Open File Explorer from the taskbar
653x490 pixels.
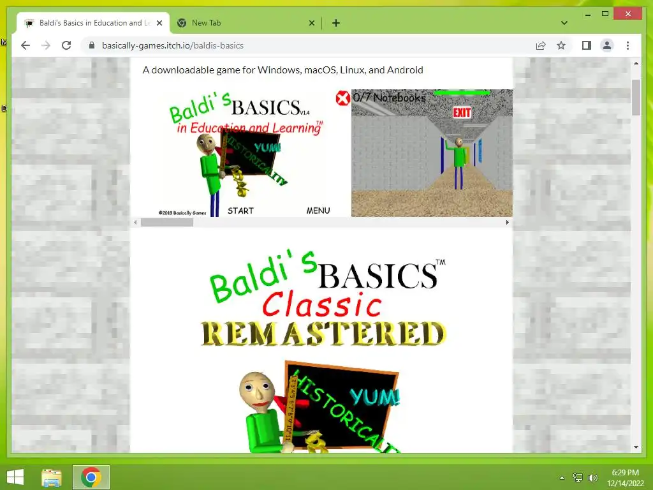point(52,477)
